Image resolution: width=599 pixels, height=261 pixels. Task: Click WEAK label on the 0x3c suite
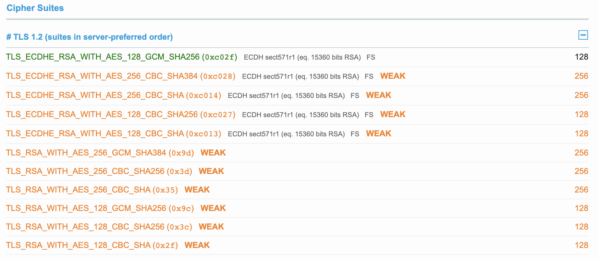coord(211,227)
